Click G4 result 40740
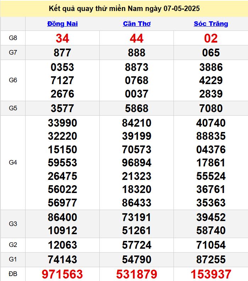Screen dimensions: 248x281 click(x=211, y=123)
